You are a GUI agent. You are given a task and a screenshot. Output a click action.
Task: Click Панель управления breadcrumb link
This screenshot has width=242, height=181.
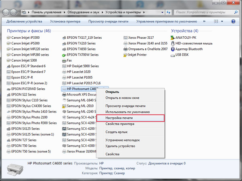pos(46,12)
